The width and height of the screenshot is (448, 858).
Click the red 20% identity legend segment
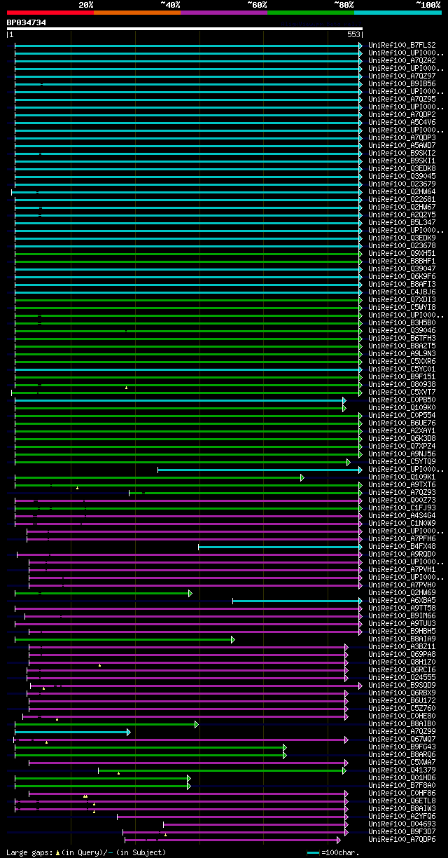(50, 12)
